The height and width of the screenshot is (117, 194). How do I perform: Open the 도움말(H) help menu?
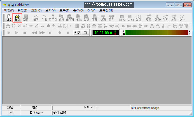[106, 10]
